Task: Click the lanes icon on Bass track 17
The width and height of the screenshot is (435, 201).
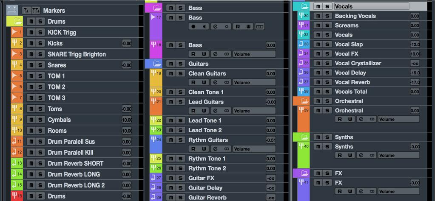Action: tap(260, 27)
